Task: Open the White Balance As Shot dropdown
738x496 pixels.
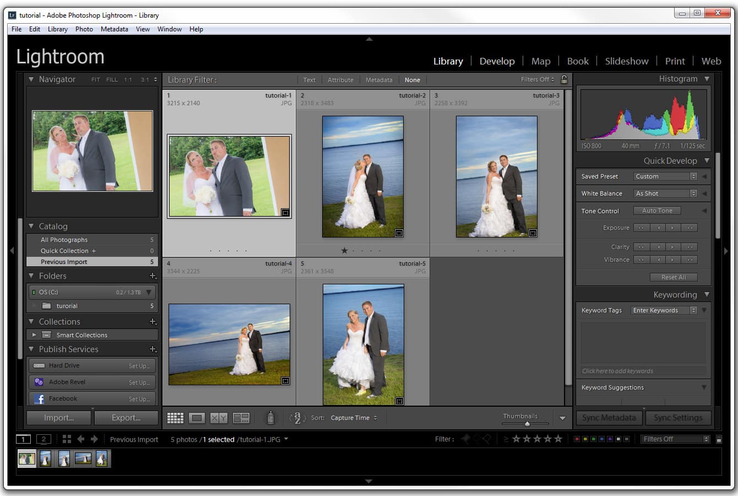Action: click(x=665, y=193)
